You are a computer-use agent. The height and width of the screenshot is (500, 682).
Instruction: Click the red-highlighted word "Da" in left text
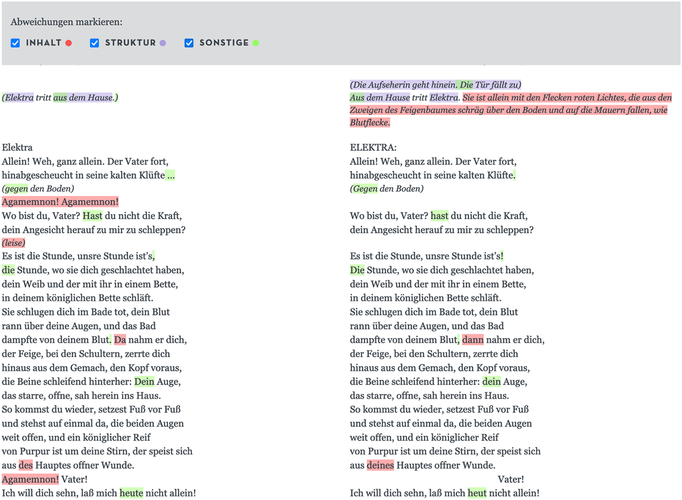tap(120, 340)
